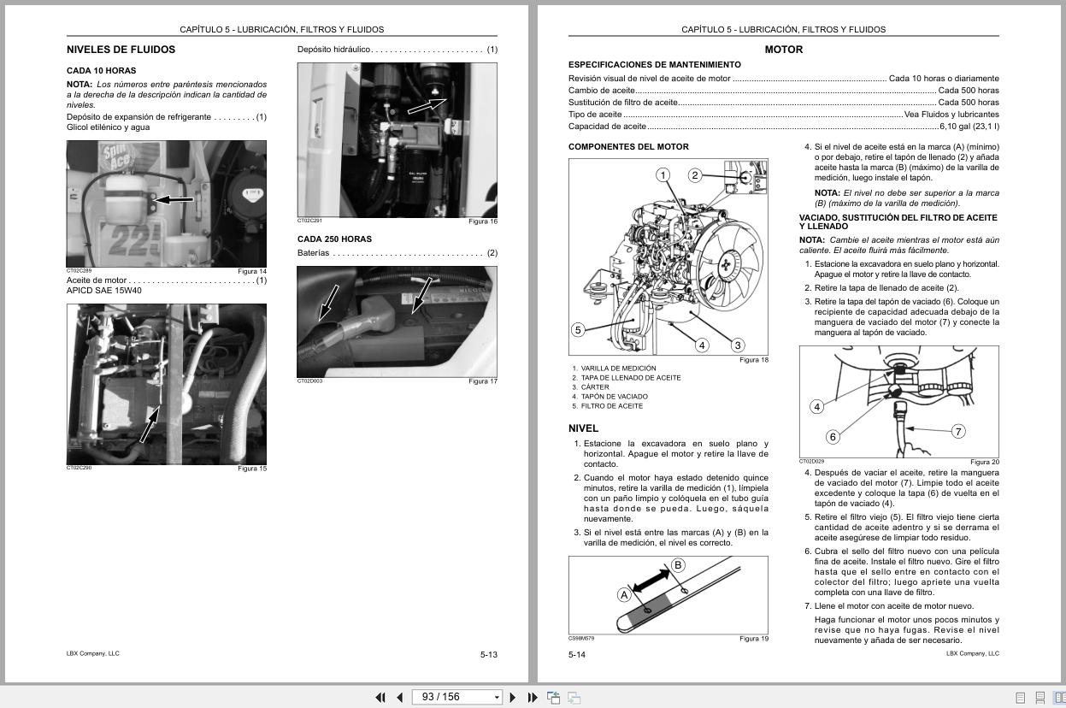Click the drain hose diagram in Figura 20
Image resolution: width=1066 pixels, height=708 pixels.
coord(898,402)
